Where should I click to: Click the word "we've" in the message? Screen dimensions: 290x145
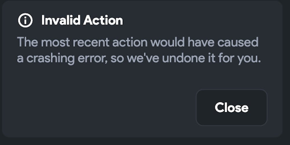coord(142,59)
